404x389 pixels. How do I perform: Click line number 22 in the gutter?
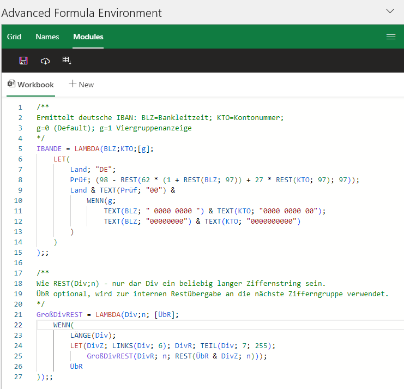click(18, 325)
